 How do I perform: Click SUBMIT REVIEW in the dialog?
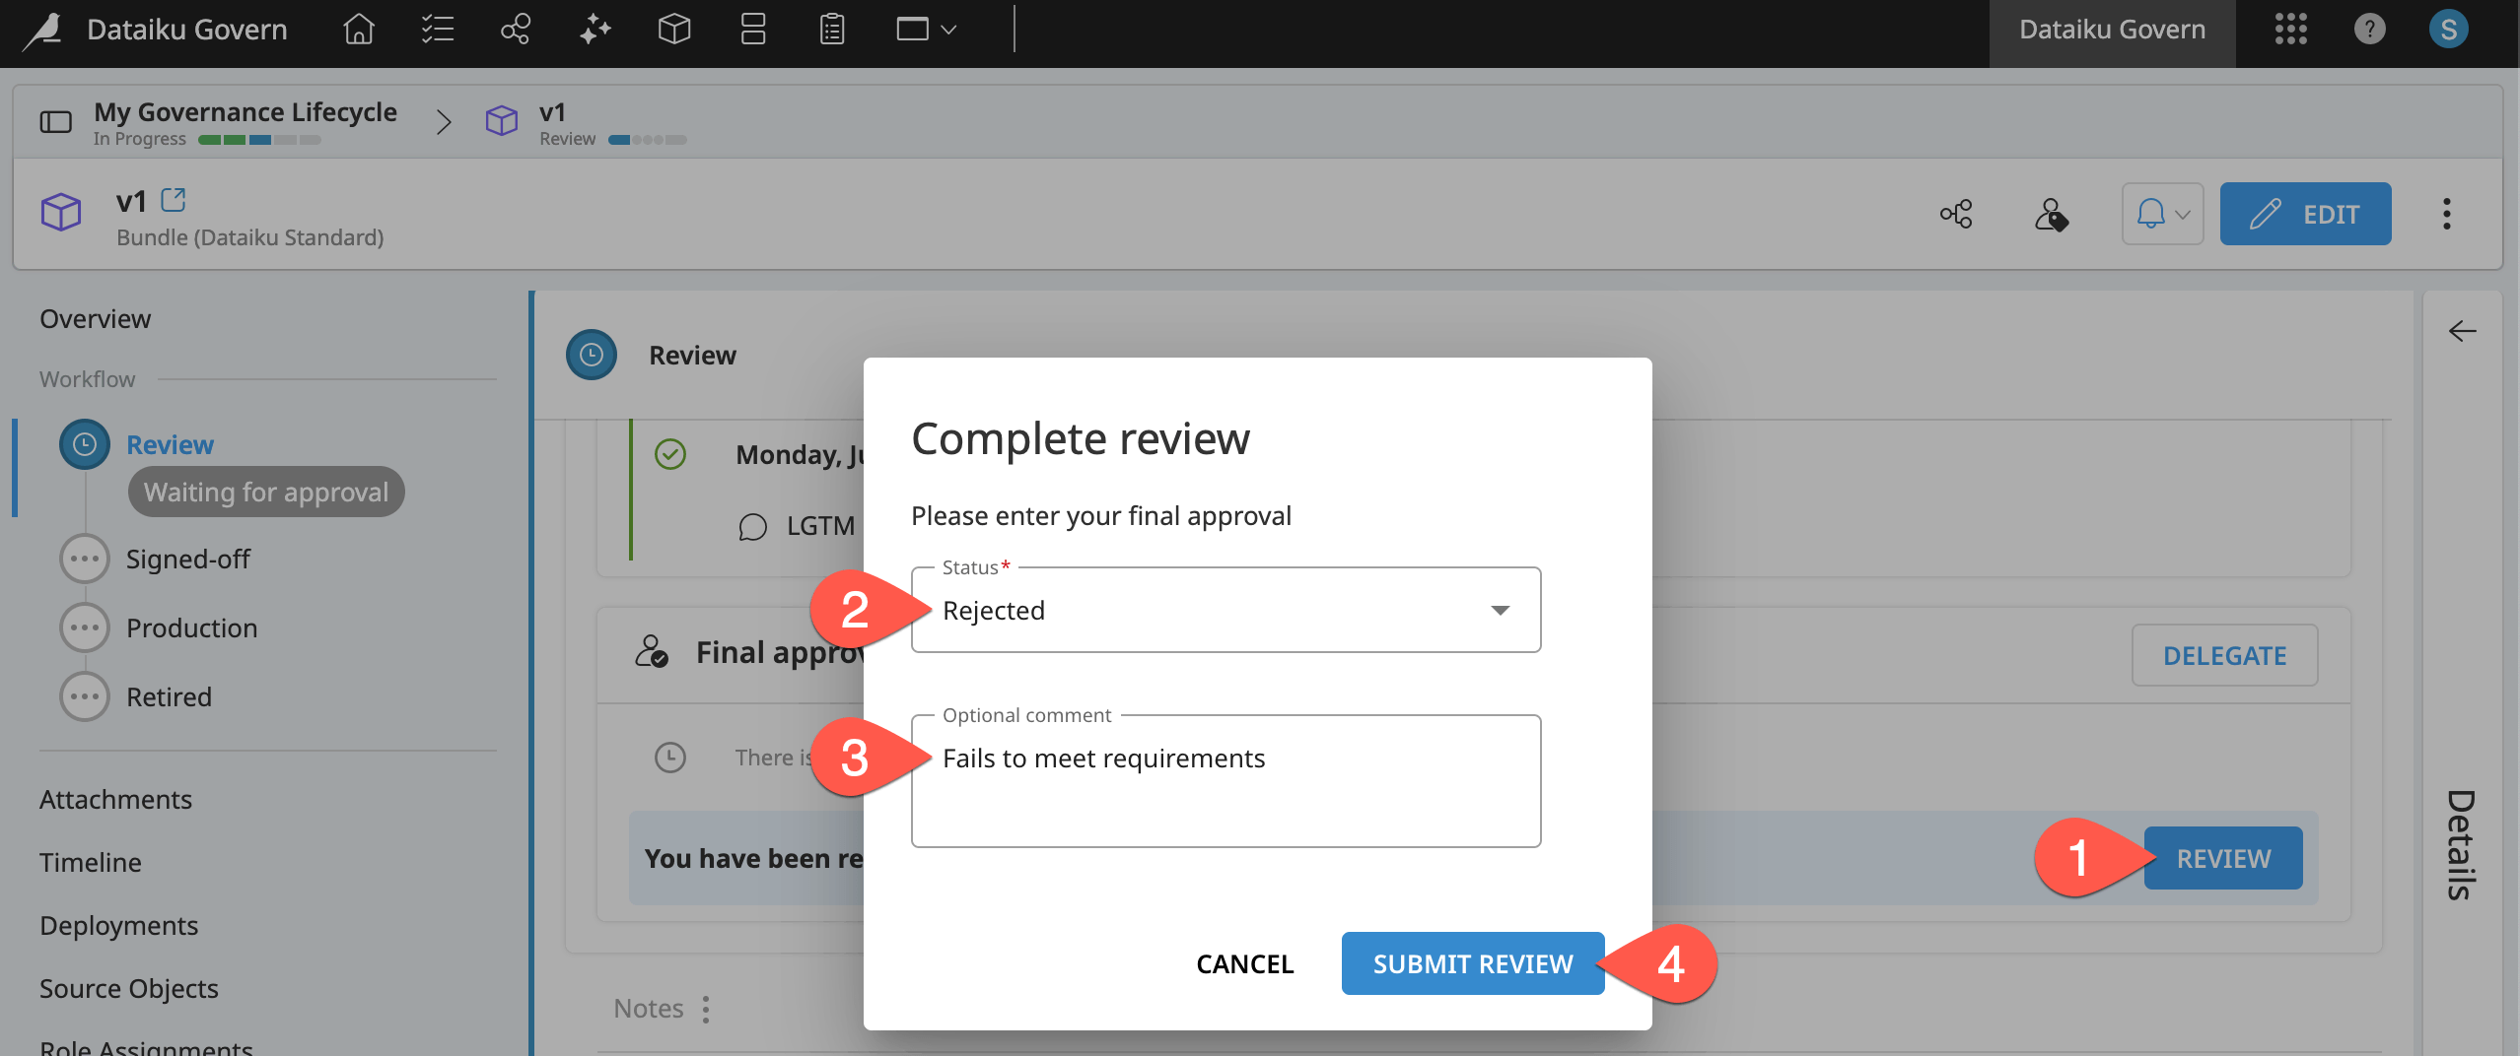1471,962
